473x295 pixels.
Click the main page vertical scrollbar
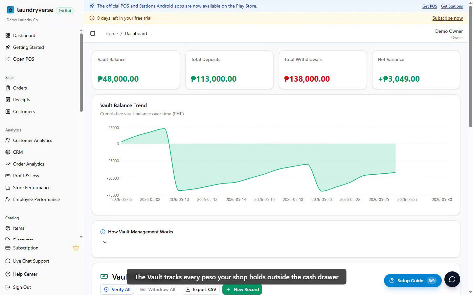pyautogui.click(x=470, y=66)
